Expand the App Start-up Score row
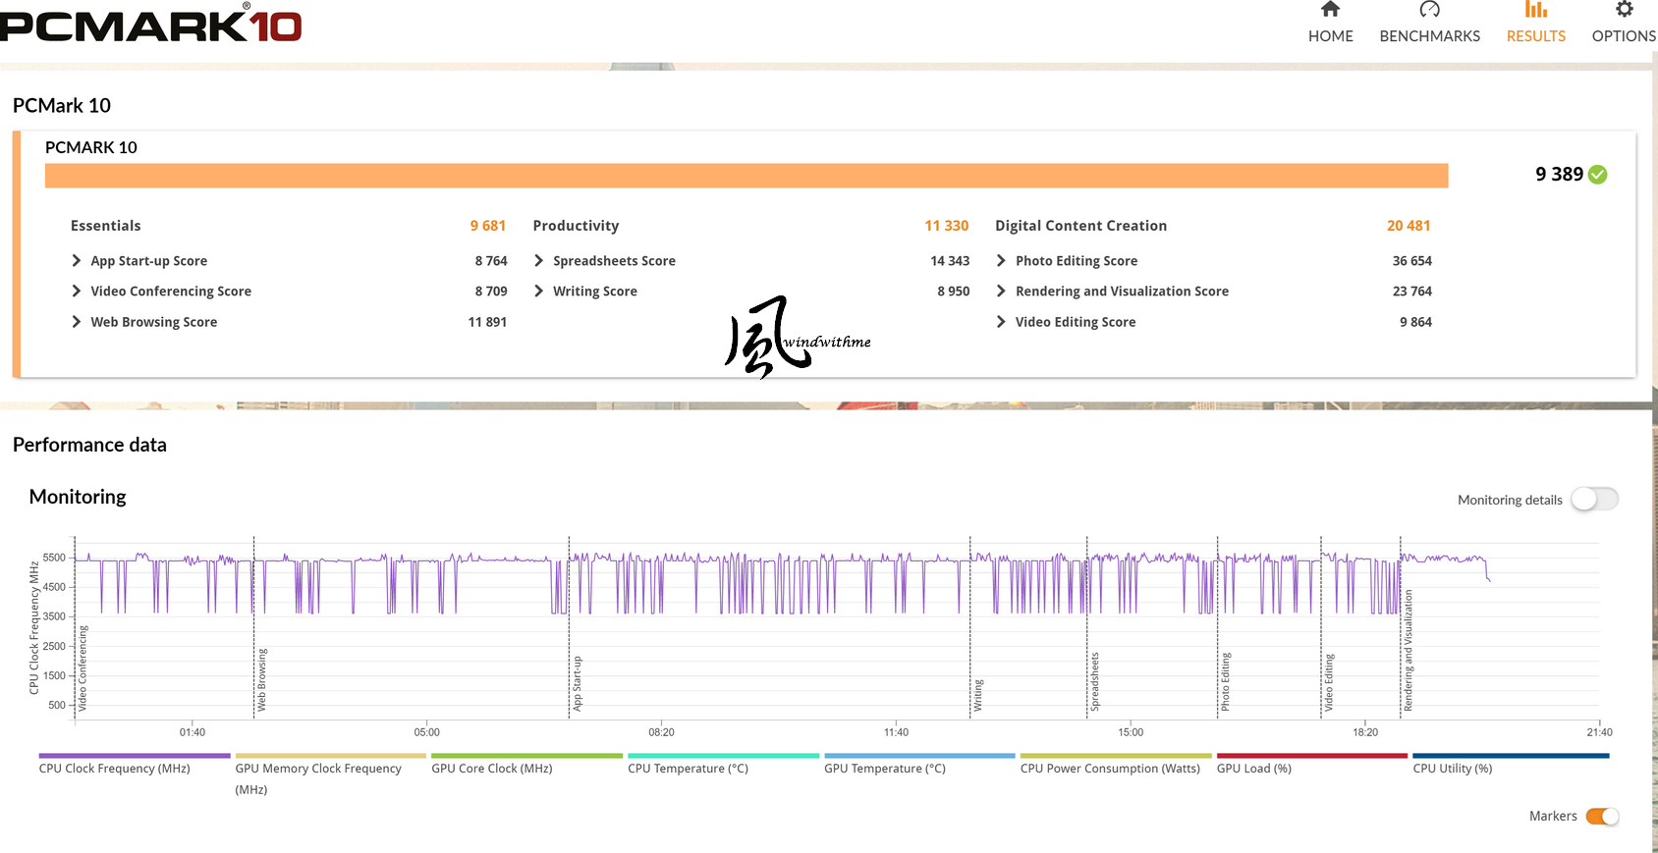 tap(77, 261)
